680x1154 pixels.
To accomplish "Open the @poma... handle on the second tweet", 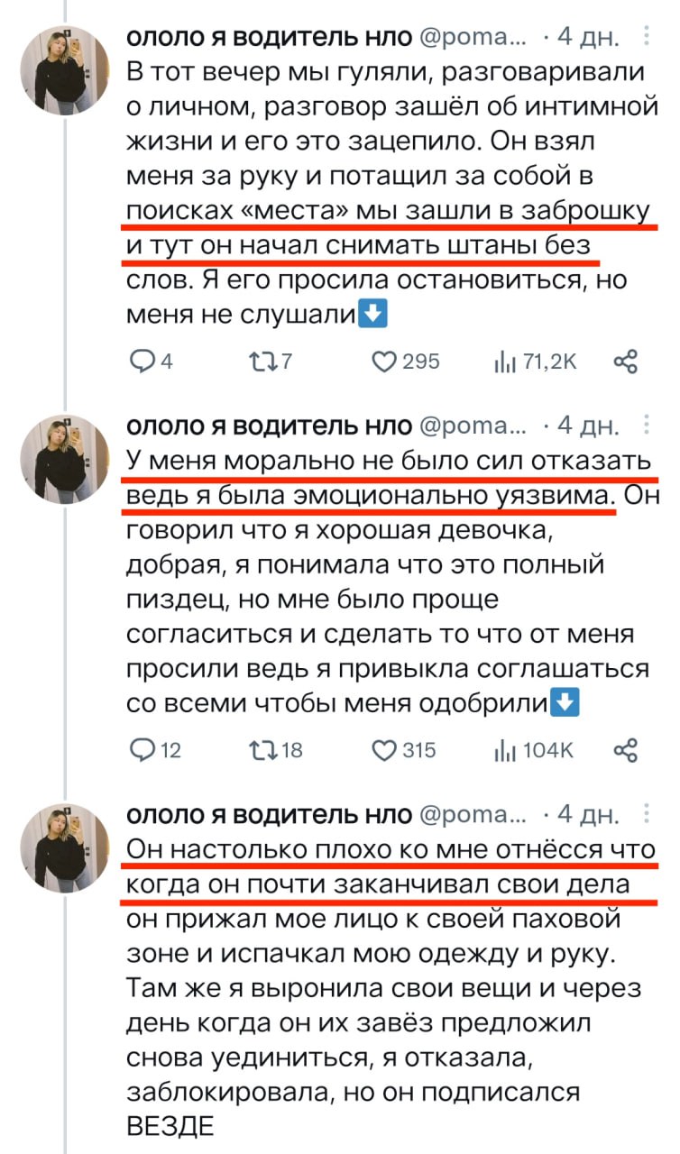I will click(472, 426).
